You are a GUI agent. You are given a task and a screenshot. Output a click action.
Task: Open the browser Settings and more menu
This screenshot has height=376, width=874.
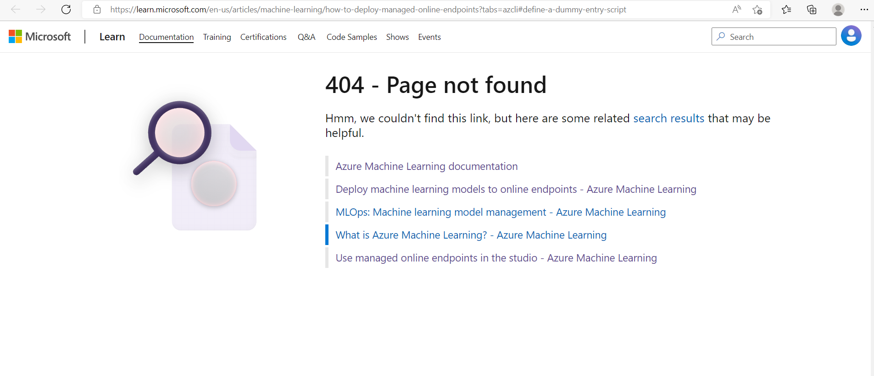[x=864, y=9]
